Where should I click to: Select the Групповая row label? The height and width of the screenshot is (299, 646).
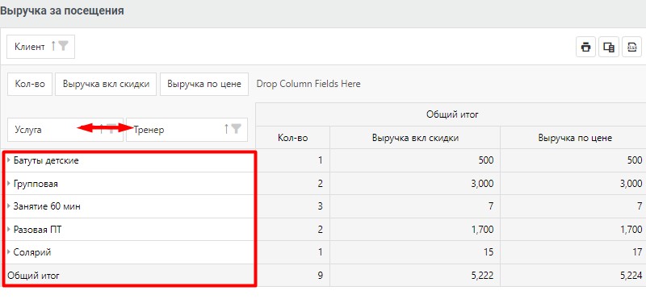36,184
